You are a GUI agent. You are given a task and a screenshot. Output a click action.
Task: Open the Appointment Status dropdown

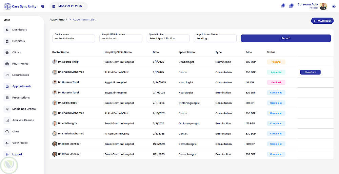coord(216,39)
